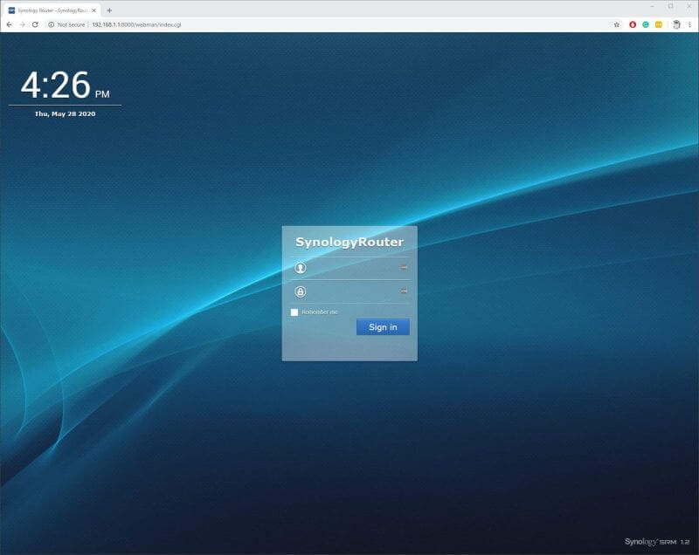Viewport: 699px width, 555px height.
Task: Click the page reload icon
Action: [37, 25]
